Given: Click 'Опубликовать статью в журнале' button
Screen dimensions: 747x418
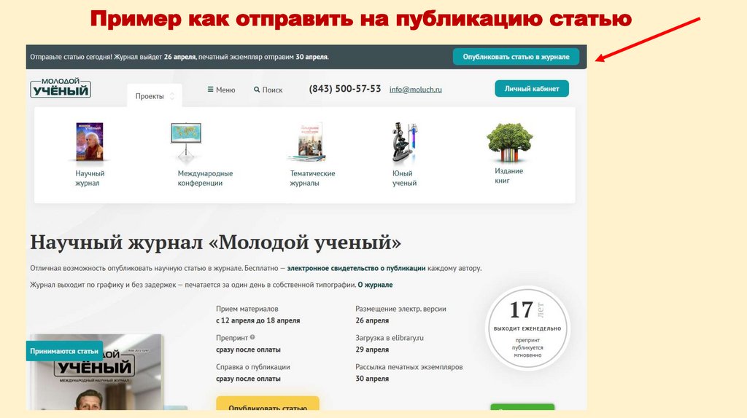Looking at the screenshot, I should (516, 57).
